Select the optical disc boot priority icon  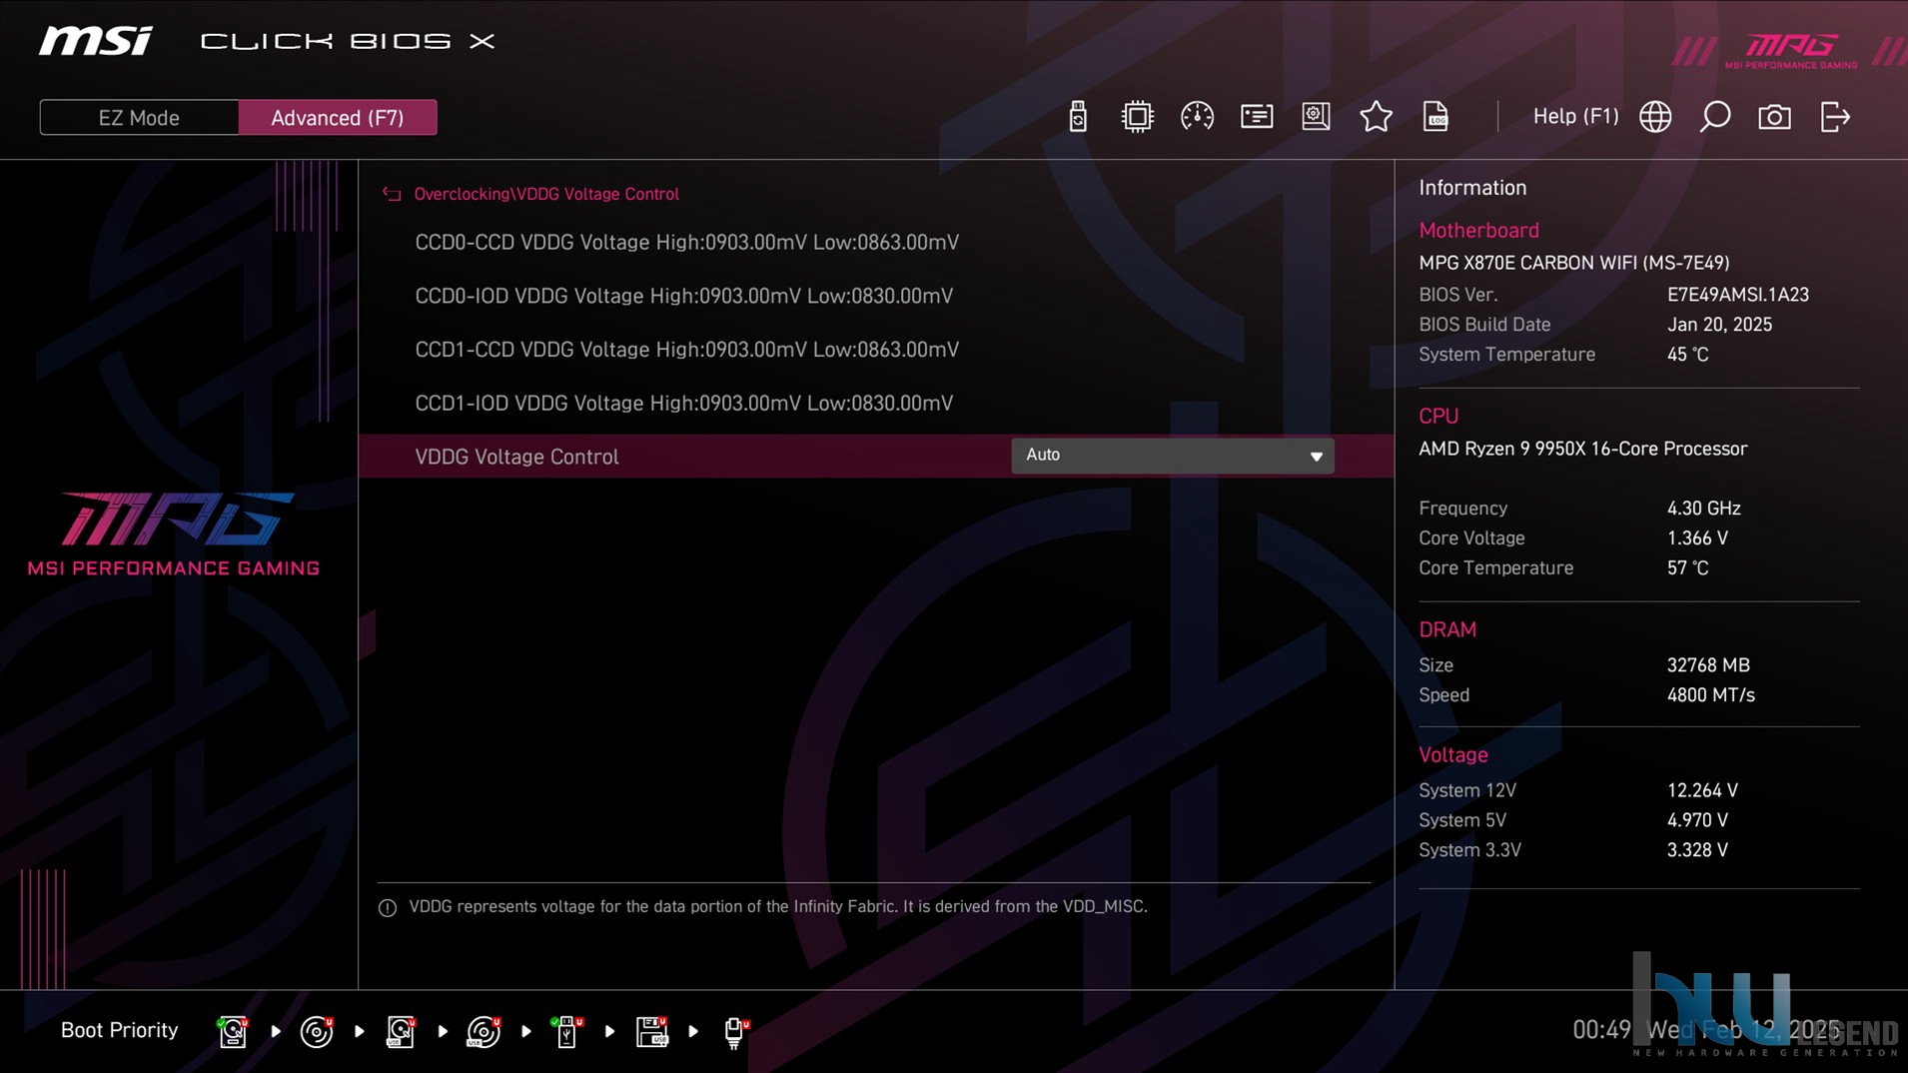pyautogui.click(x=317, y=1031)
